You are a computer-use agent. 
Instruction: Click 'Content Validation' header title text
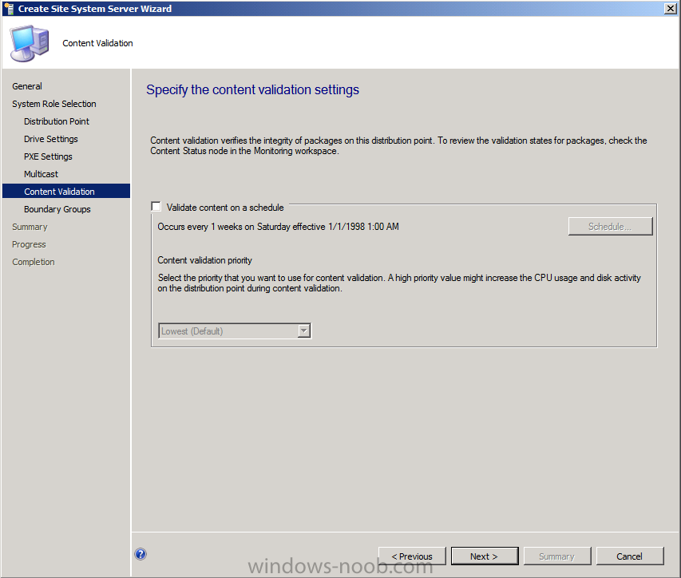click(97, 43)
